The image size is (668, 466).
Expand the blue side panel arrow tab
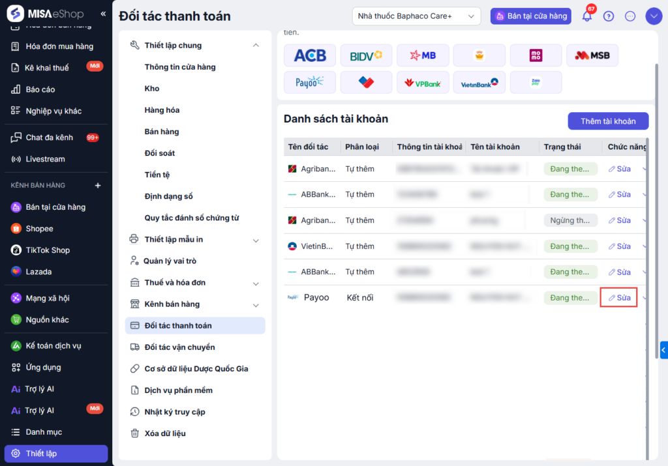coord(663,350)
